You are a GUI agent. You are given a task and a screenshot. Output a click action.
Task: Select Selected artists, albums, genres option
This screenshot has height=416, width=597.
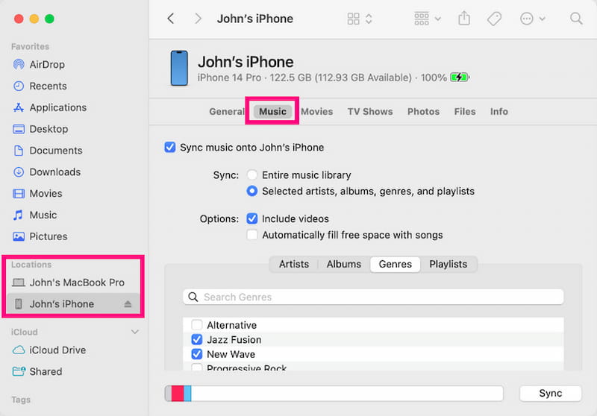(251, 191)
